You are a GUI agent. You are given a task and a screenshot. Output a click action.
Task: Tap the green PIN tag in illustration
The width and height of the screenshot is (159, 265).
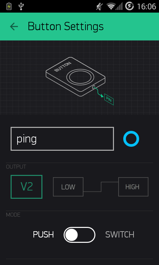click(x=109, y=99)
